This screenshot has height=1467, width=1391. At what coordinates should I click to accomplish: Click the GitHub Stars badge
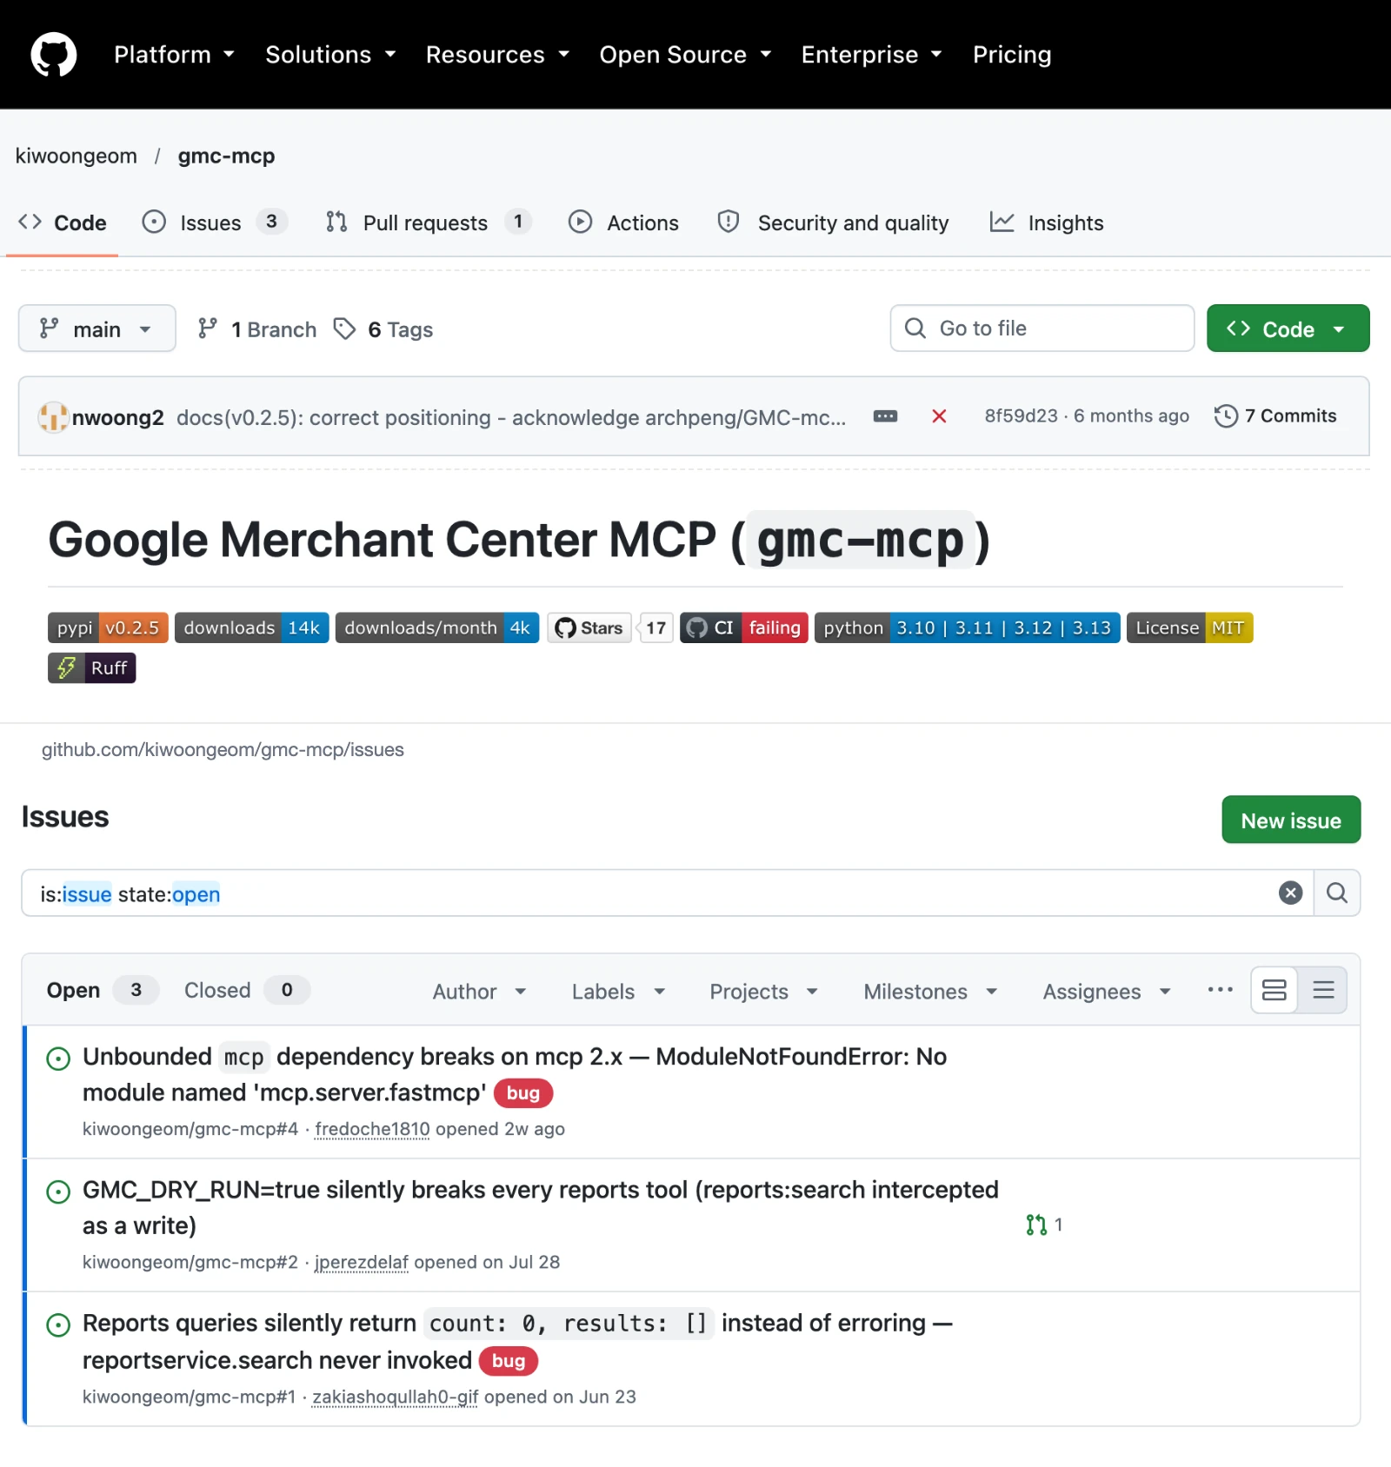[589, 627]
